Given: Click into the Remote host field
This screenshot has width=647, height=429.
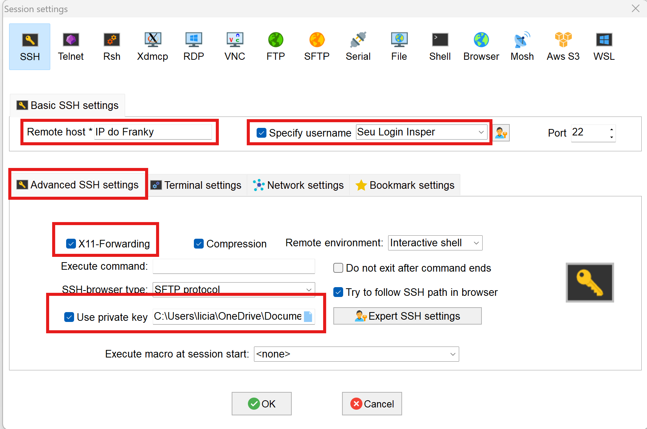Looking at the screenshot, I should 153,132.
